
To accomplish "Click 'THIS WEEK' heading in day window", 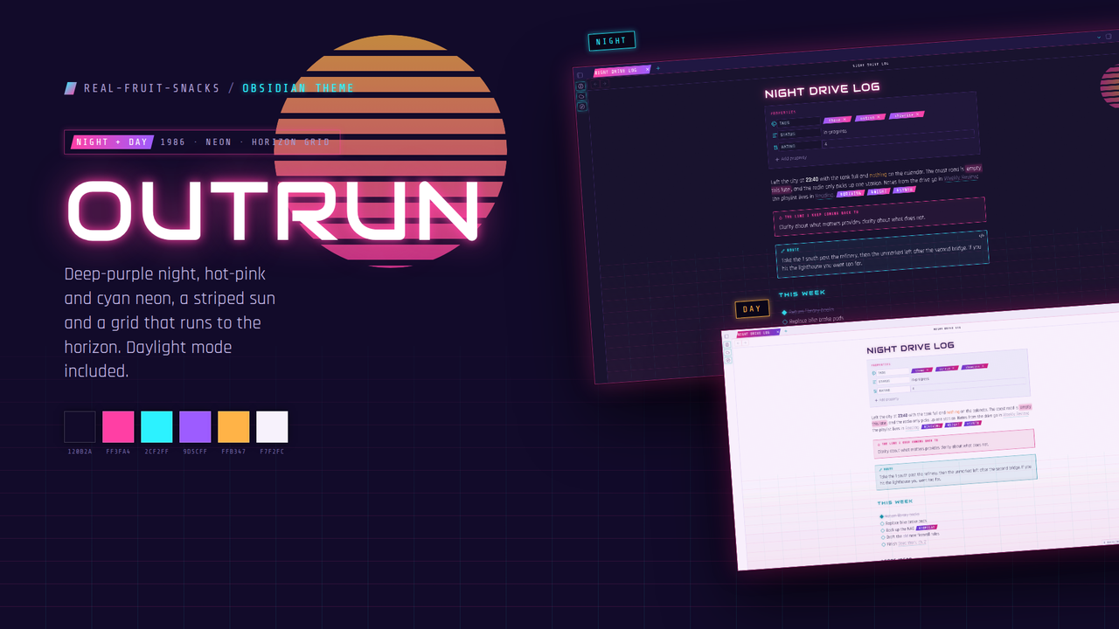I will 895,502.
